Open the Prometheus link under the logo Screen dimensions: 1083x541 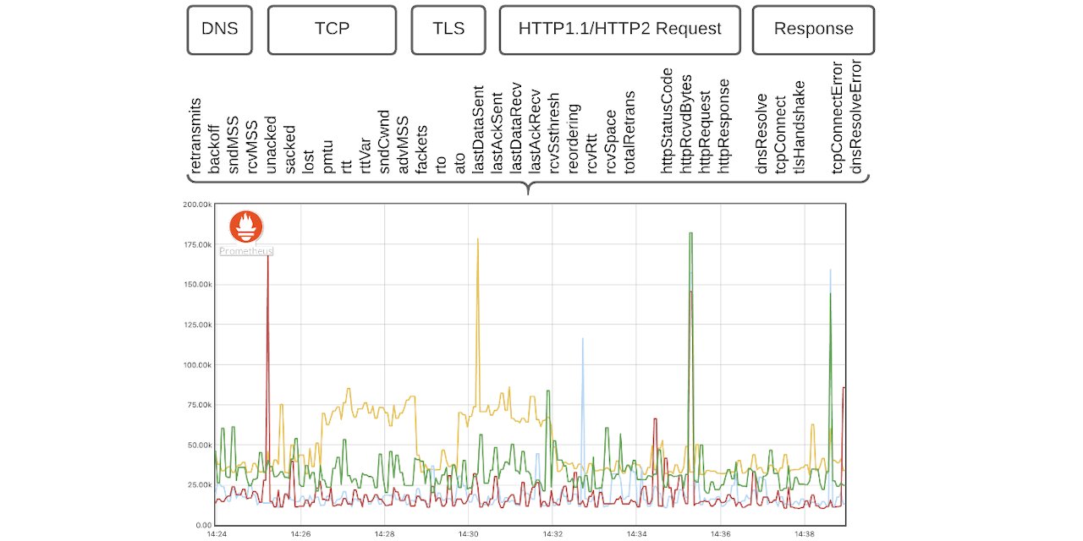coord(246,251)
